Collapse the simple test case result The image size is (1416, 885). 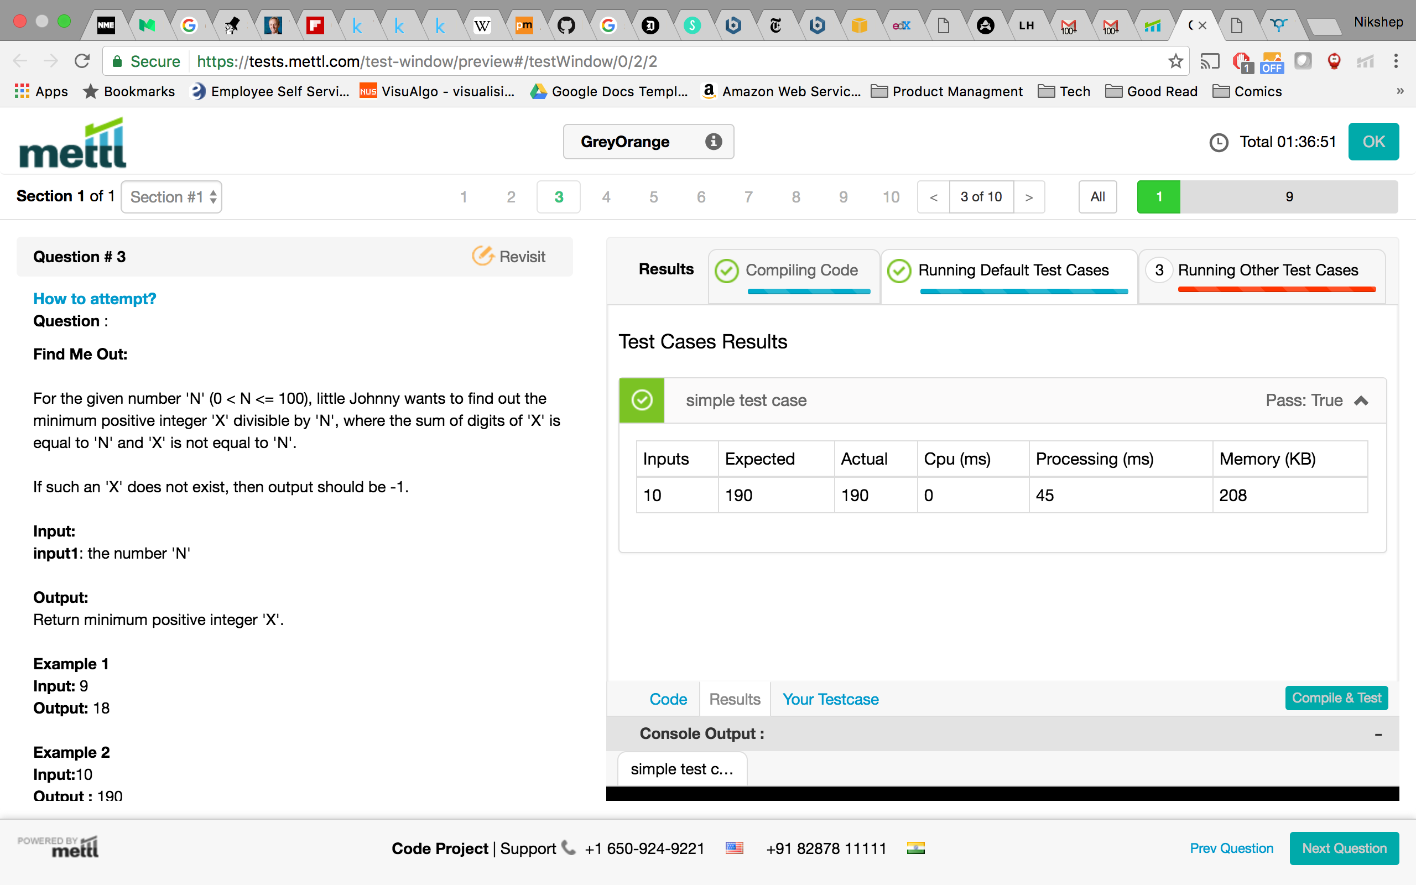point(1361,400)
